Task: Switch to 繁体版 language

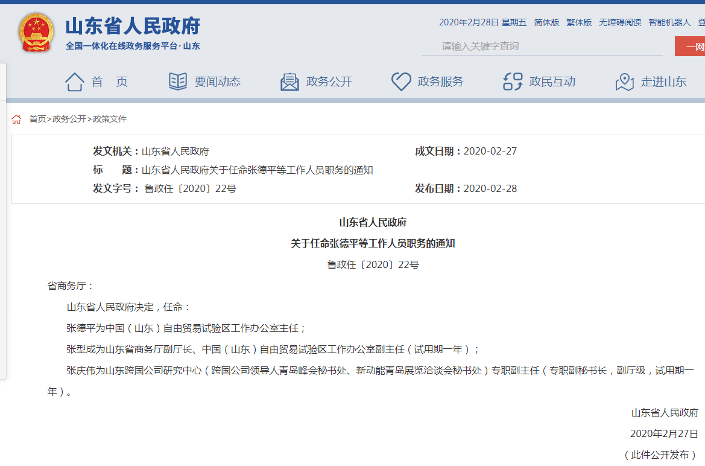Action: (579, 22)
